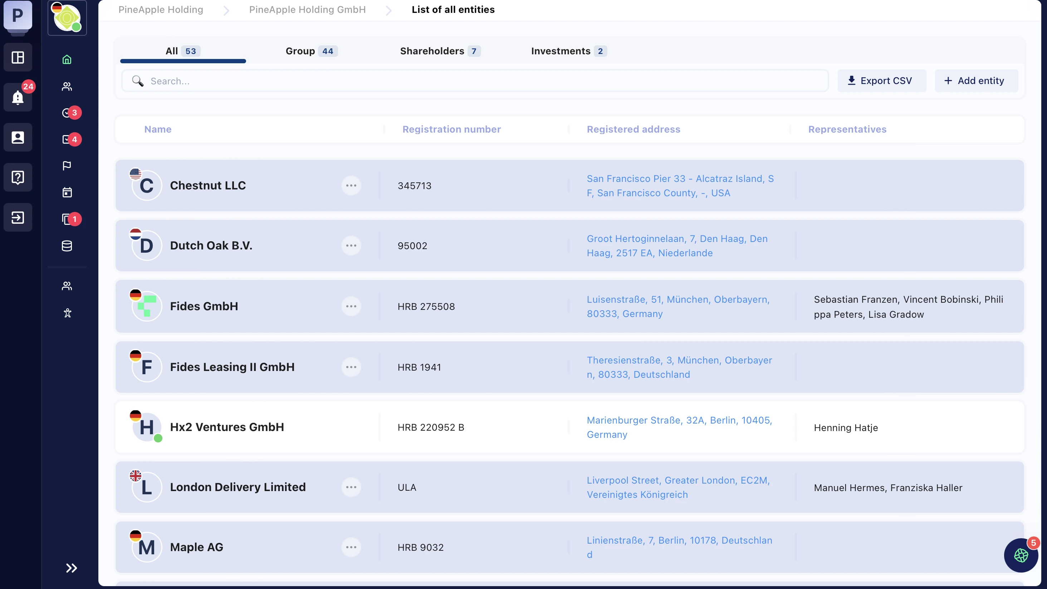Click Maple AG Linienstraße address link

click(x=679, y=547)
